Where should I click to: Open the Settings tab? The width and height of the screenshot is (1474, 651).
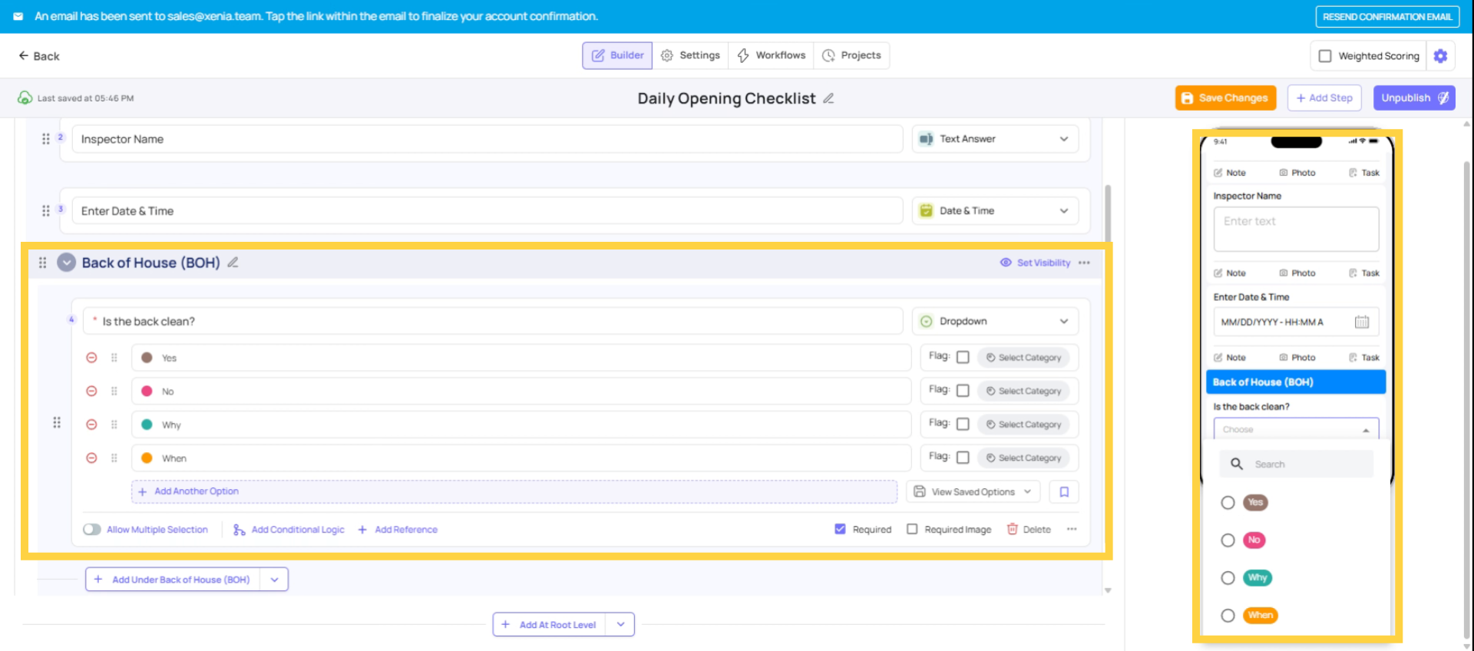[x=690, y=55]
